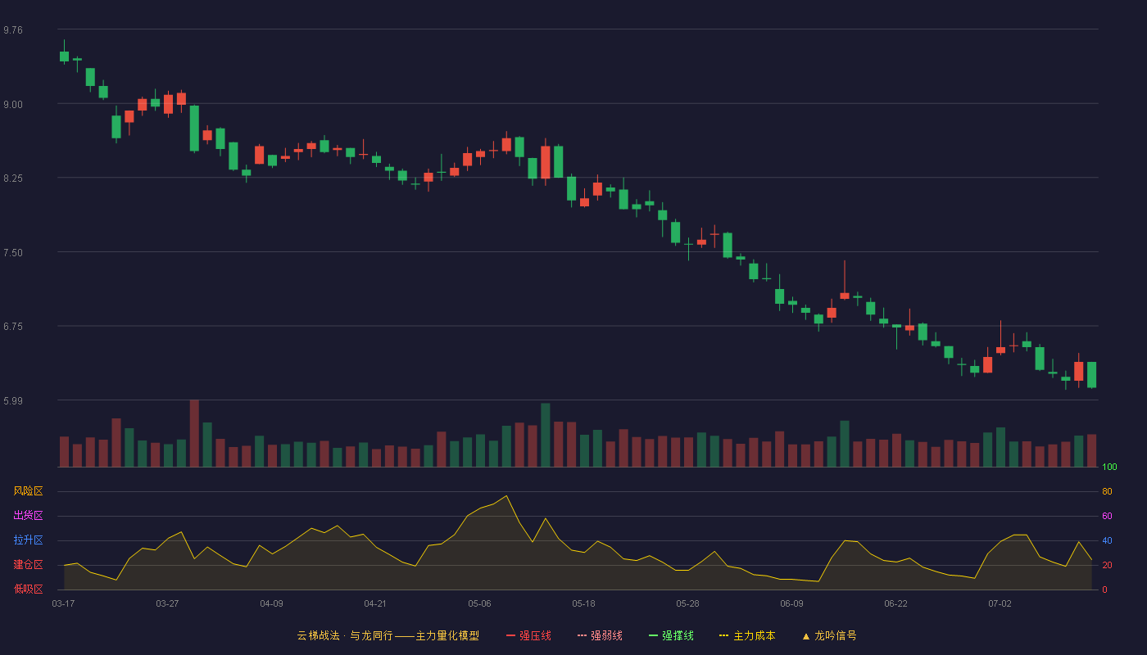Select the indicator line's highest peak after 05-06
The width and height of the screenshot is (1147, 655).
point(506,495)
